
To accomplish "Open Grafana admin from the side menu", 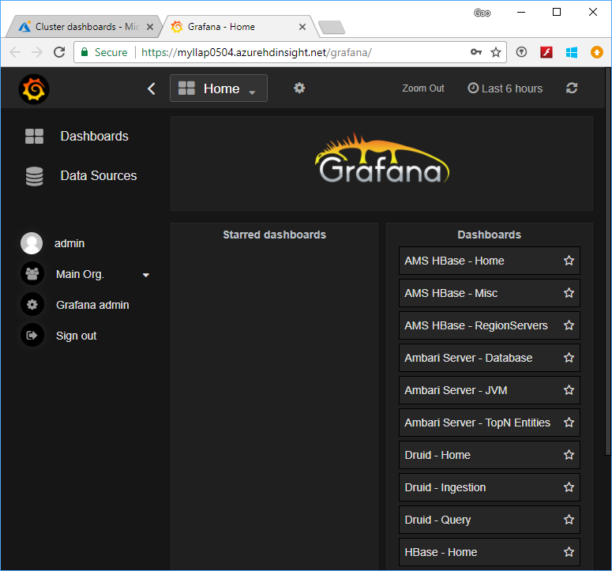I will pos(92,305).
